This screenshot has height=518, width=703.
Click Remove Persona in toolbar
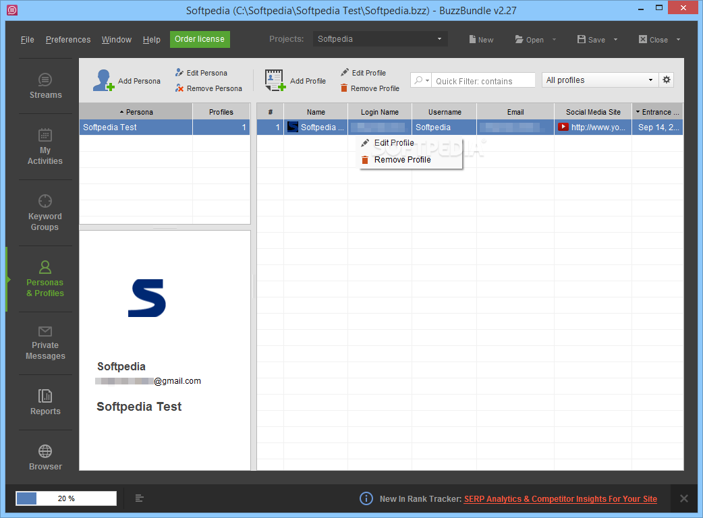point(209,88)
